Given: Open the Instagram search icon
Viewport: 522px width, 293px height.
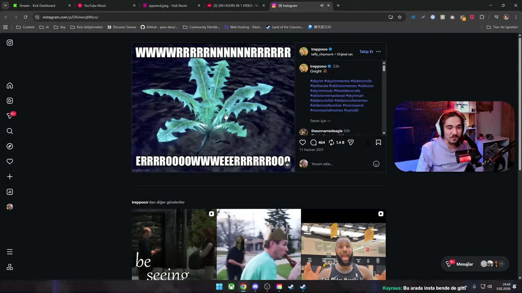Looking at the screenshot, I should (x=10, y=131).
